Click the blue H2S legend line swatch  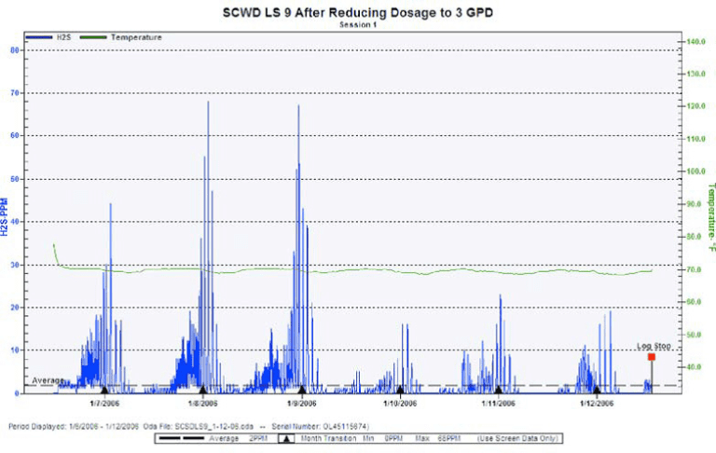coord(39,37)
